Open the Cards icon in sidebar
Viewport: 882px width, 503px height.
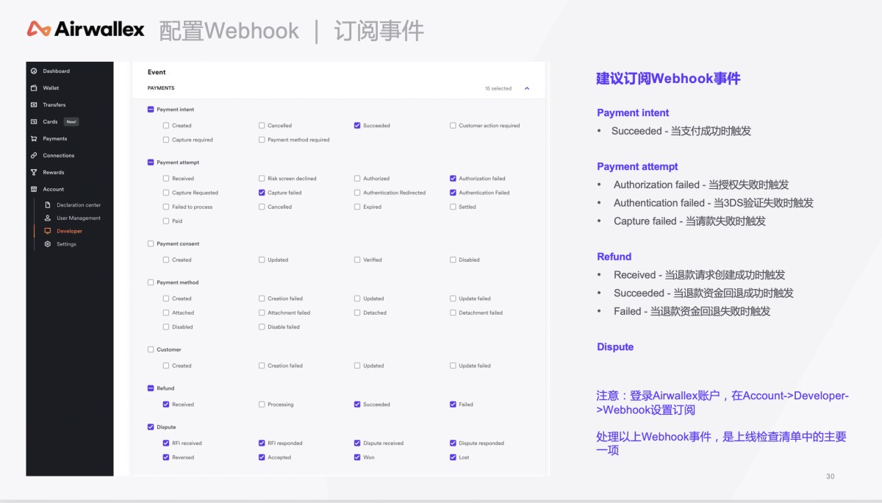click(34, 122)
